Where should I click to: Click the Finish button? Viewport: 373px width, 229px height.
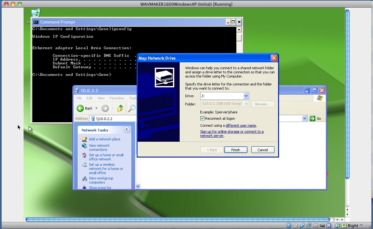[236, 150]
